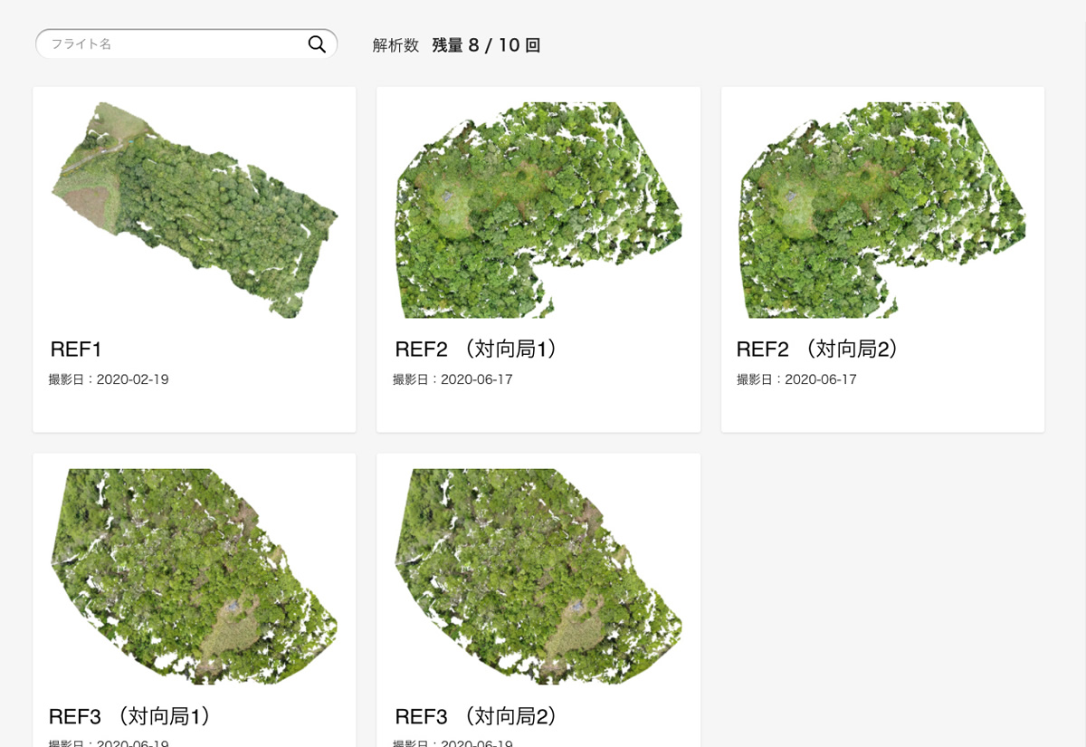1086x747 pixels.
Task: Select the REF3 (対向局2) title text
Action: pyautogui.click(x=476, y=716)
